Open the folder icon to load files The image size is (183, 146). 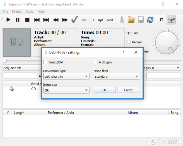(131, 20)
